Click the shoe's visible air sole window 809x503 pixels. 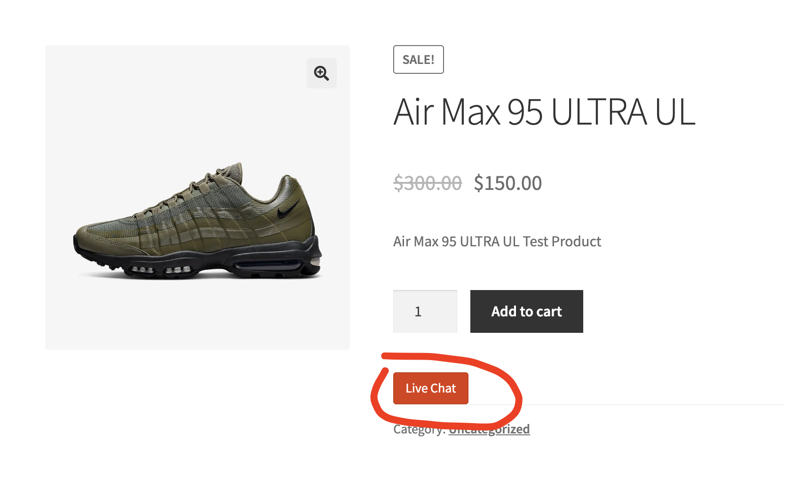pos(268,266)
